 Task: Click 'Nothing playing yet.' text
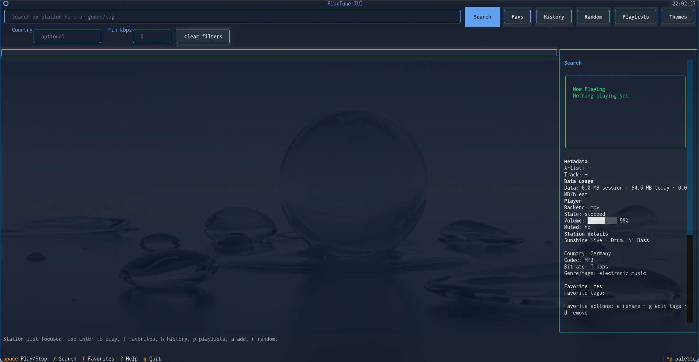pos(601,96)
